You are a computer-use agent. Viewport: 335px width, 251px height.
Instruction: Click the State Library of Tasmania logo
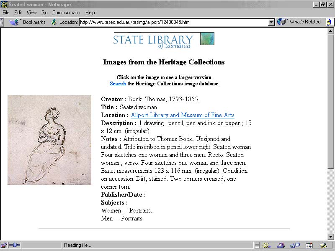pos(164,40)
